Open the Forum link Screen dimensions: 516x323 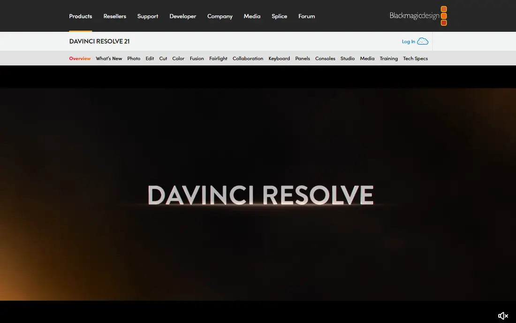coord(307,16)
